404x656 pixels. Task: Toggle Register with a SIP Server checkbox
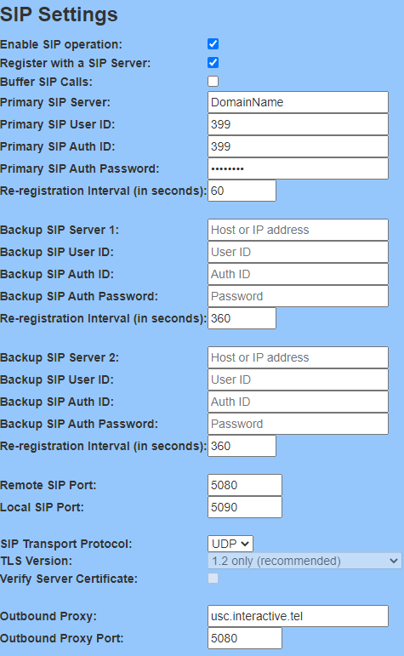pyautogui.click(x=213, y=63)
